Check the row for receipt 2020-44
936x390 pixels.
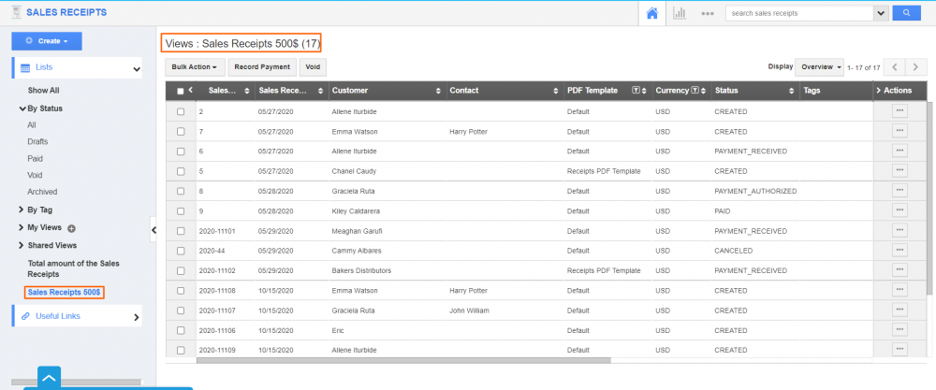[181, 251]
